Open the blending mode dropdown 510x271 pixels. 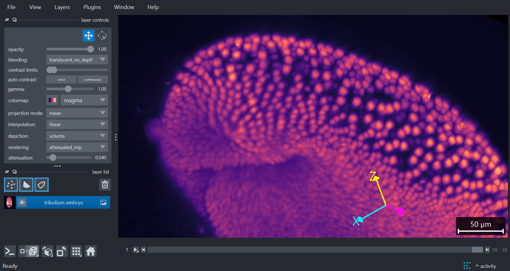click(77, 60)
